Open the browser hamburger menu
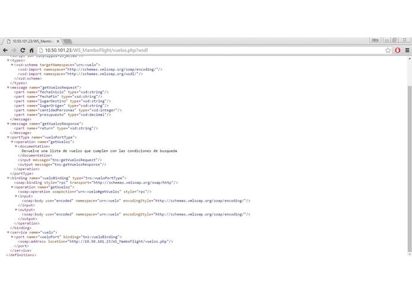 coord(407,50)
